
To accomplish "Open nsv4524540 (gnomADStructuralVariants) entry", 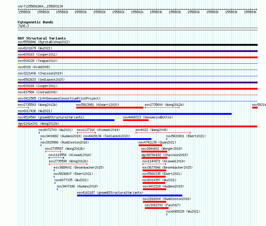I will pos(51,117).
